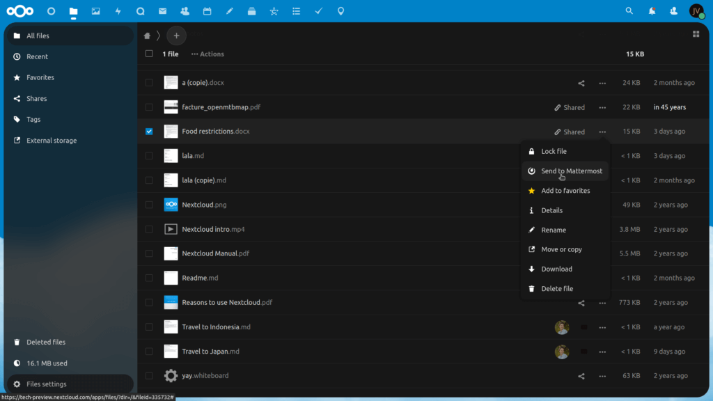Open more menu for Travel to Japan.md

(x=602, y=352)
